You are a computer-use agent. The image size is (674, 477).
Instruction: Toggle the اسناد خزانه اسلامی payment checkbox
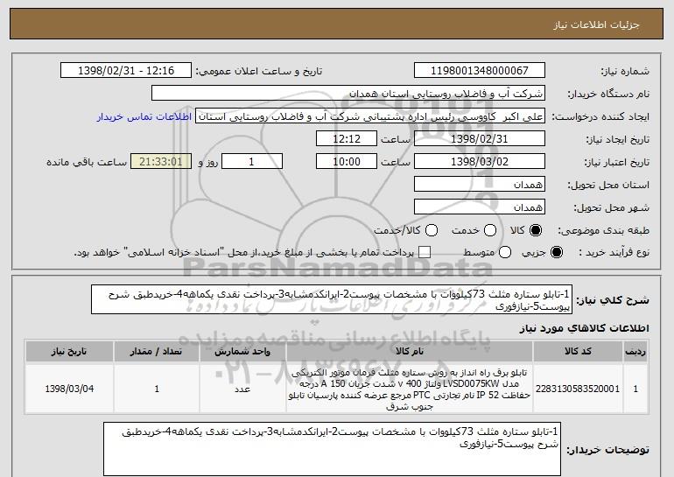[425, 252]
